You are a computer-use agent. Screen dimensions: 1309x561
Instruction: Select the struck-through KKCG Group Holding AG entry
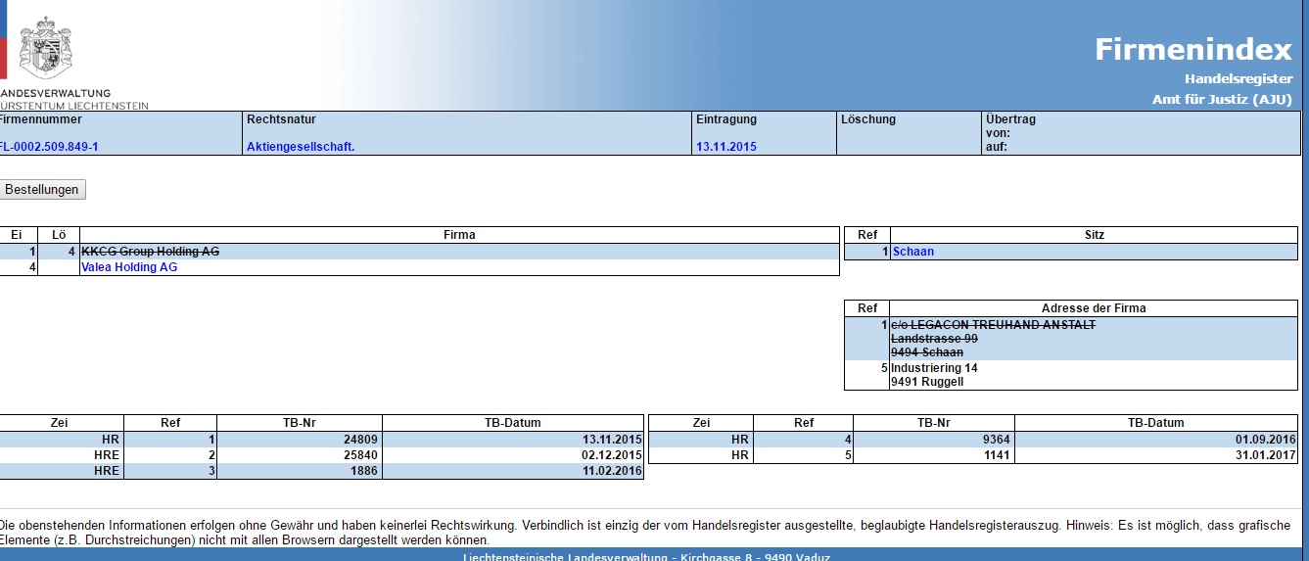151,252
